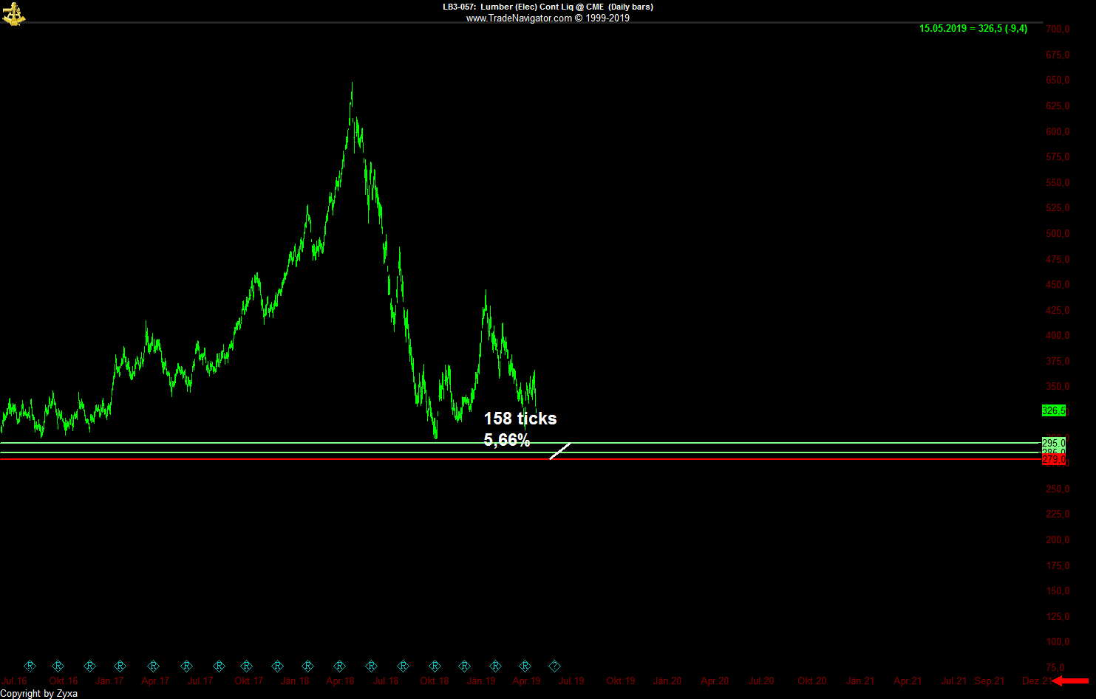Click the 'Copyright by Zyxa' text
The height and width of the screenshot is (699, 1096).
coord(39,693)
